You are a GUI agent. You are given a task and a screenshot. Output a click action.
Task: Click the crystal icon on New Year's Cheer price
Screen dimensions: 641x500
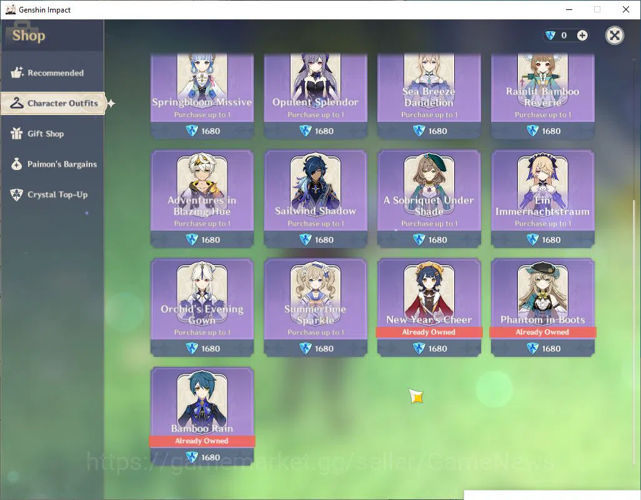[x=419, y=348]
